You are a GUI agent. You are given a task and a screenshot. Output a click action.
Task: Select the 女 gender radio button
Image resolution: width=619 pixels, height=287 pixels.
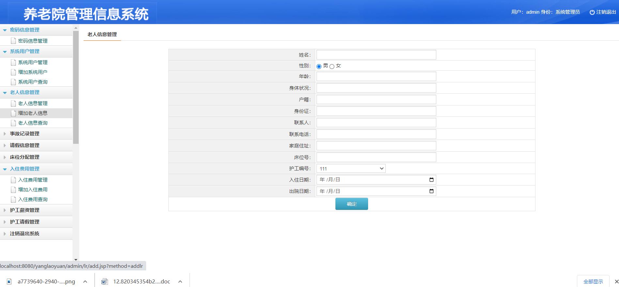click(332, 66)
